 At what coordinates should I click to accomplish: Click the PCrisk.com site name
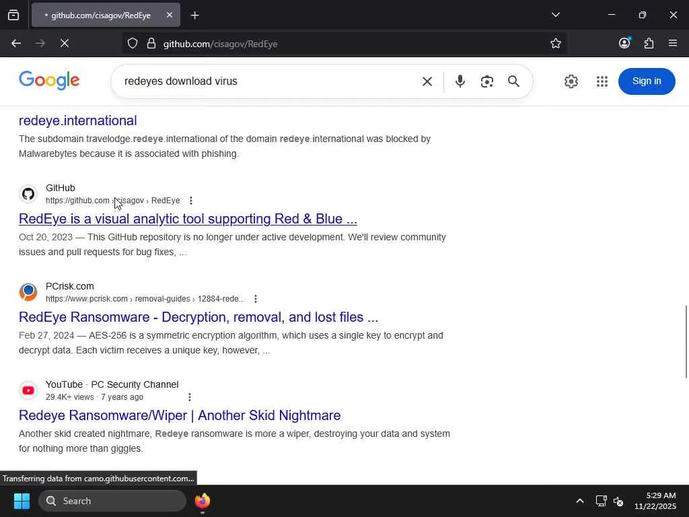[x=70, y=286]
